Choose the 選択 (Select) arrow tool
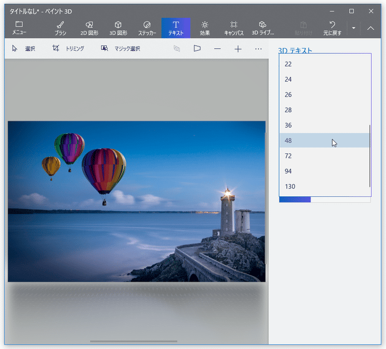Viewport: 386px width, 349px height. (24, 48)
